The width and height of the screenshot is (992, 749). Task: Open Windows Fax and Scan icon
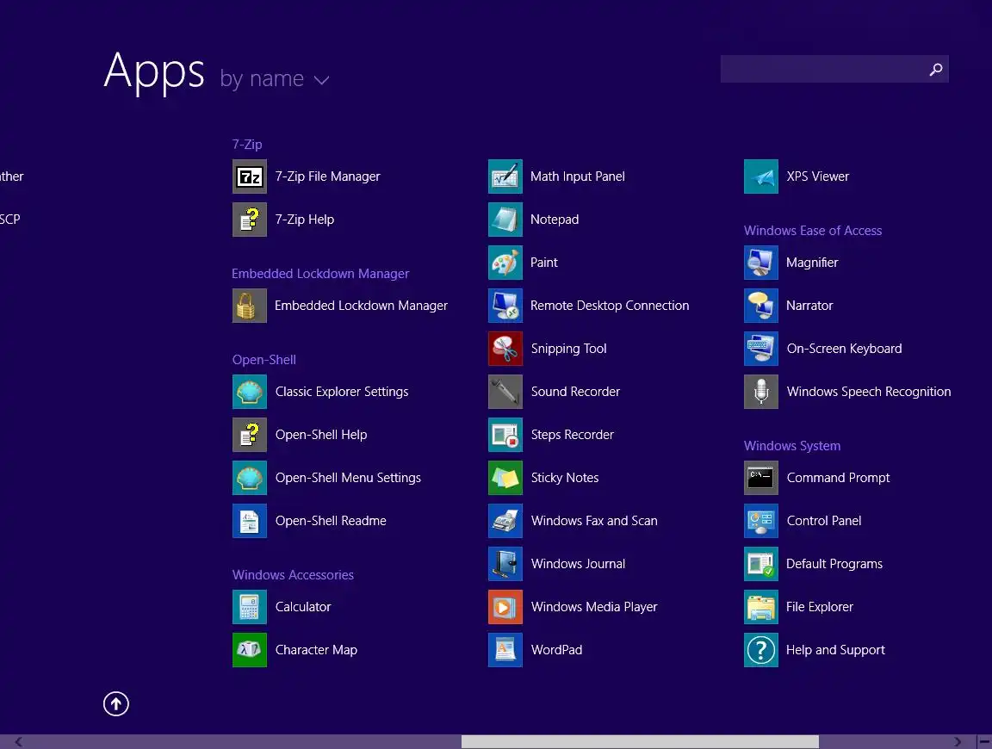click(x=505, y=521)
